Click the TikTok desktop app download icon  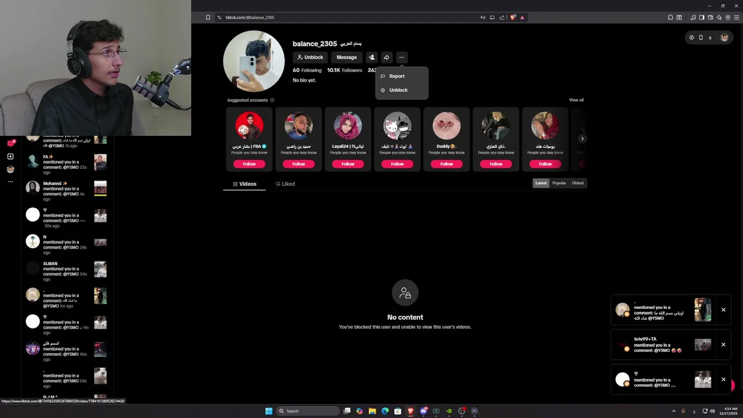tap(710, 37)
